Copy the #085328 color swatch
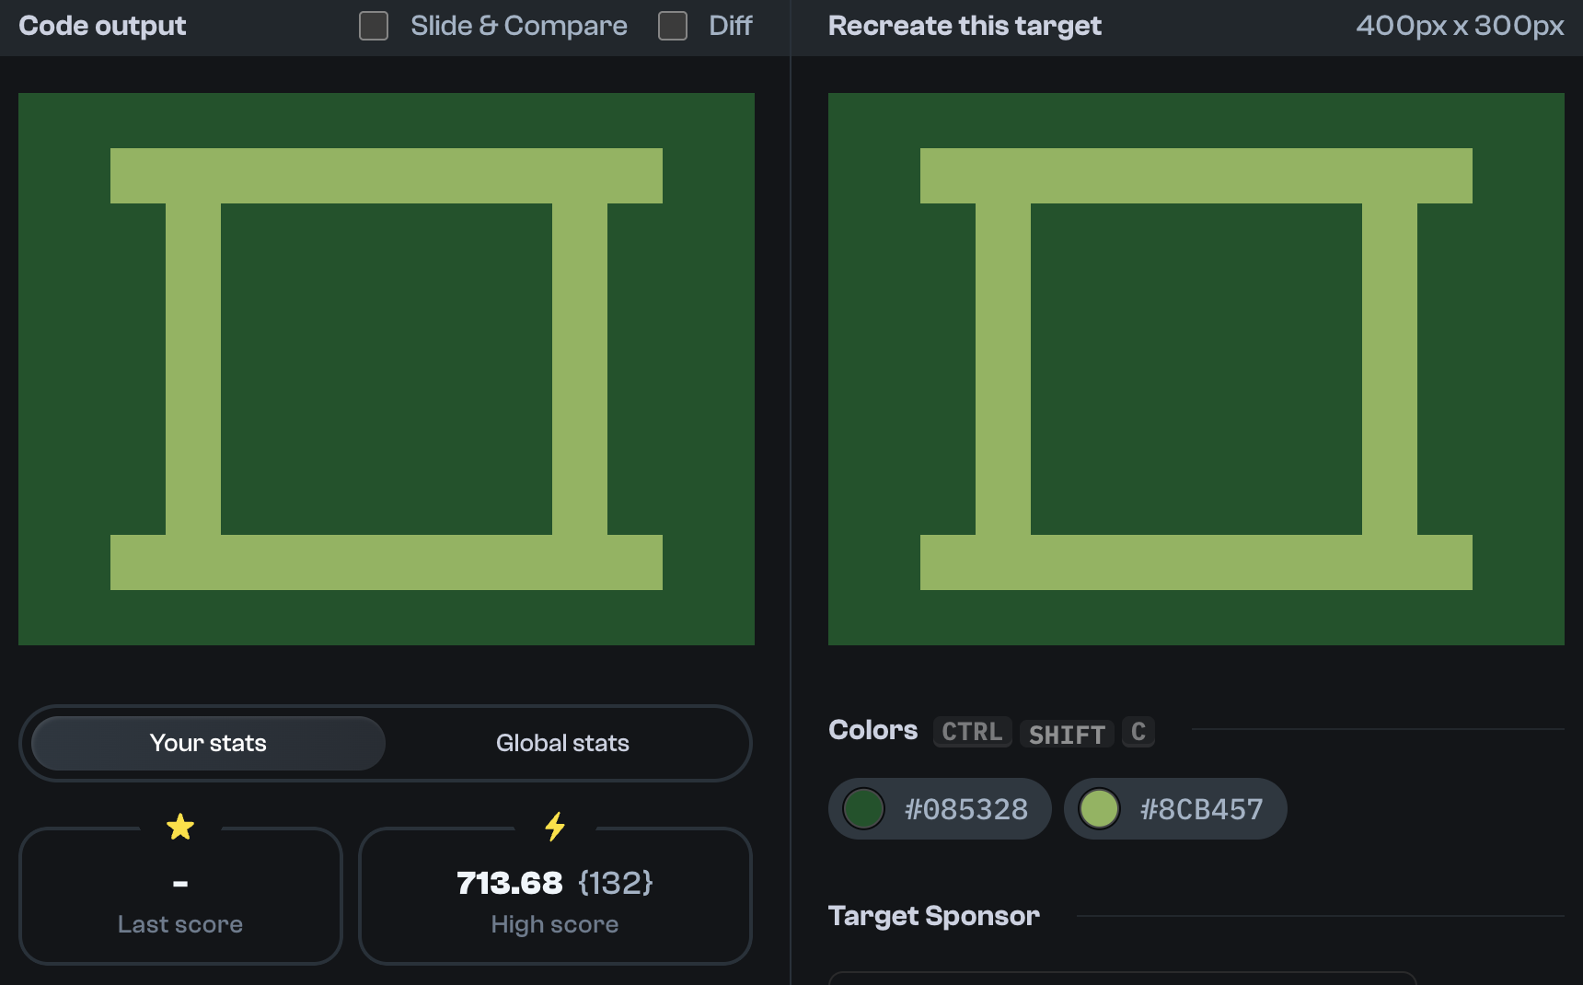 click(x=939, y=809)
